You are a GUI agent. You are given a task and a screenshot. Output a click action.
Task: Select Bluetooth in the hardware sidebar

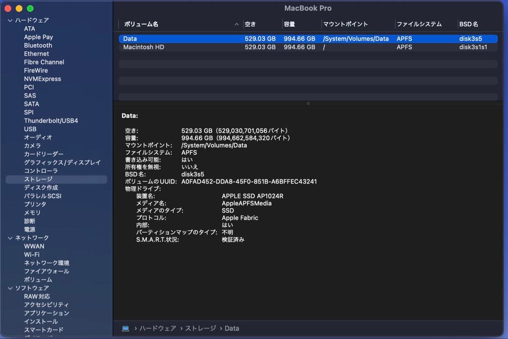point(38,45)
